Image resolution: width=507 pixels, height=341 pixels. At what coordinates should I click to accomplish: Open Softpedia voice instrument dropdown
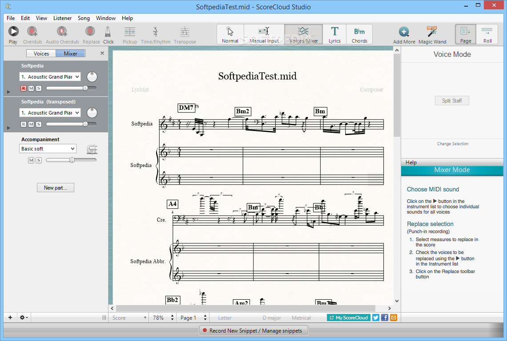tap(50, 77)
